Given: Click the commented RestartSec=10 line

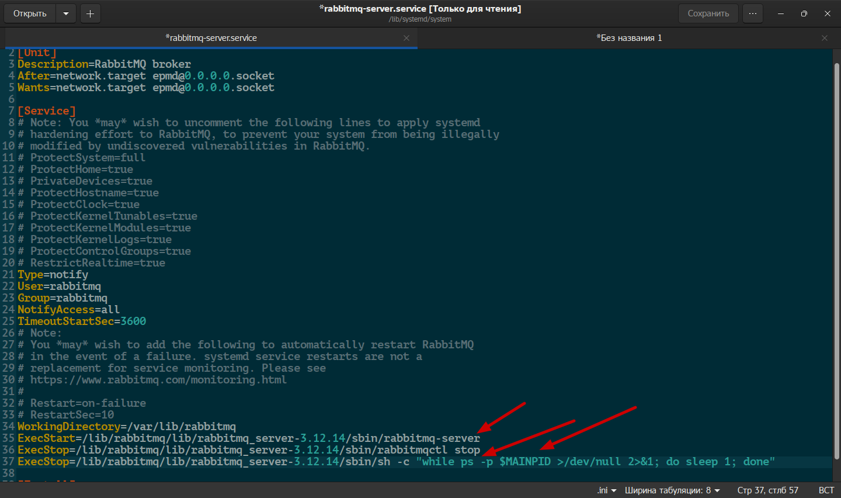Looking at the screenshot, I should [x=66, y=415].
